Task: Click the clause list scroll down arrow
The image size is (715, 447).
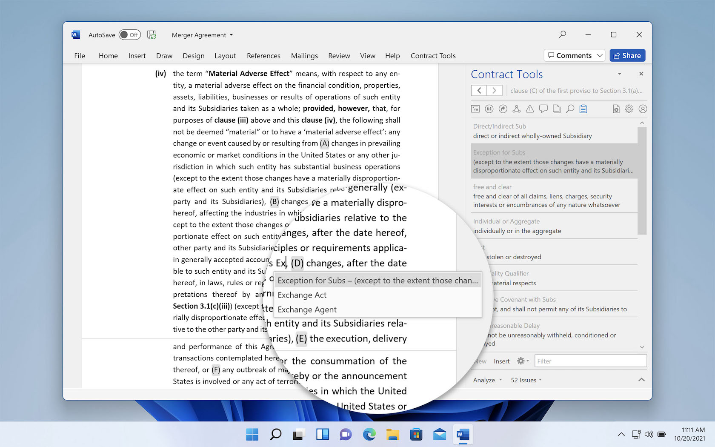Action: (642, 347)
